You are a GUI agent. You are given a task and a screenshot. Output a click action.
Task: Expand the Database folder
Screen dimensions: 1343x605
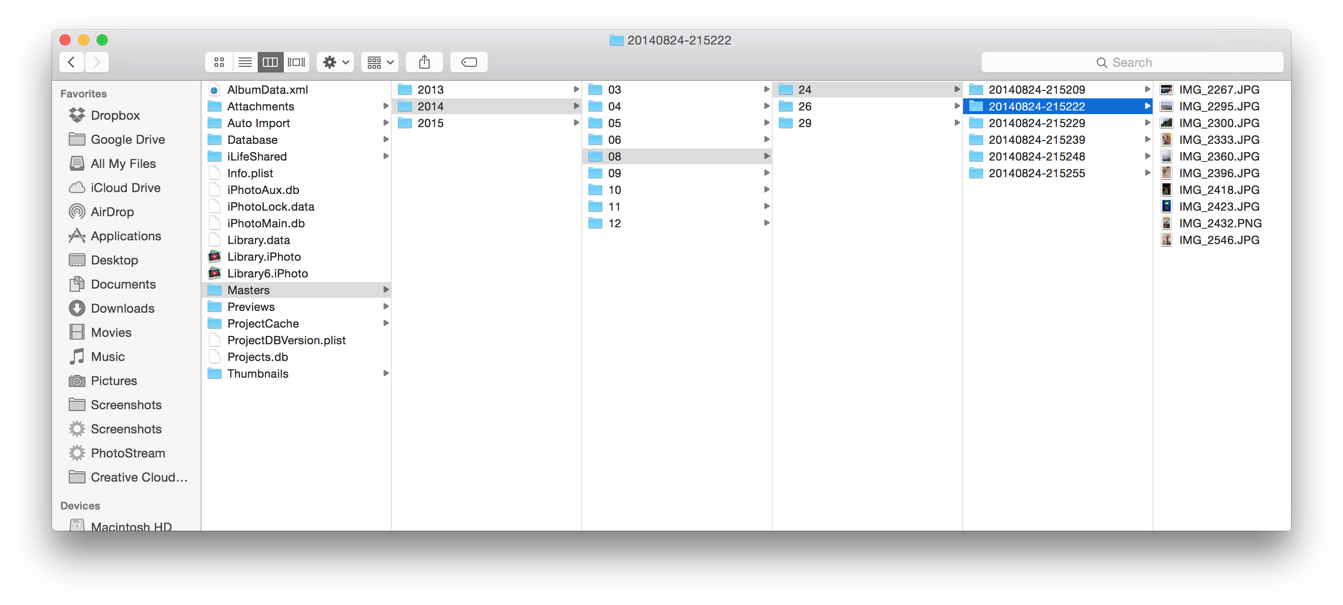pyautogui.click(x=386, y=140)
